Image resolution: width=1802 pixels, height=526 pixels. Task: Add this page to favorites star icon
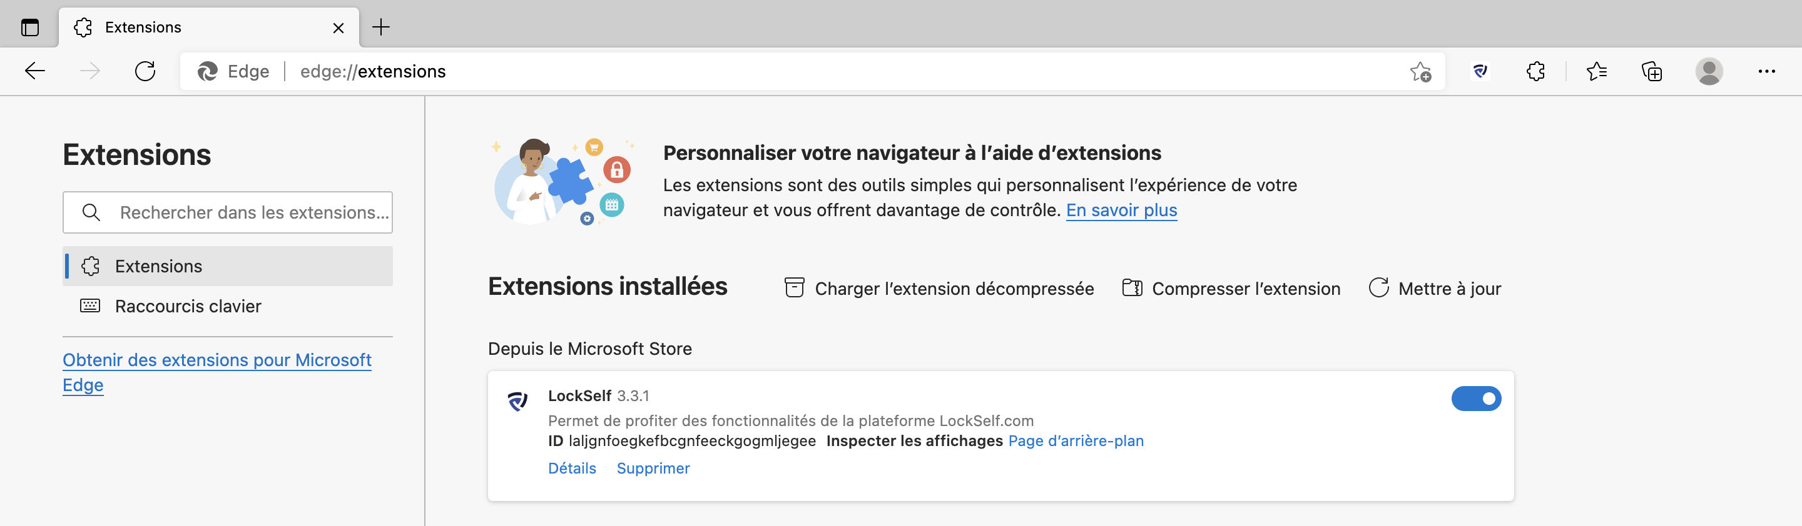point(1421,71)
